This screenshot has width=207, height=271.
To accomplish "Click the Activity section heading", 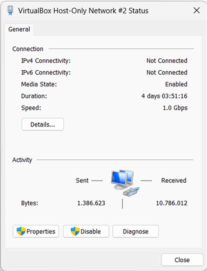I will [x=22, y=160].
